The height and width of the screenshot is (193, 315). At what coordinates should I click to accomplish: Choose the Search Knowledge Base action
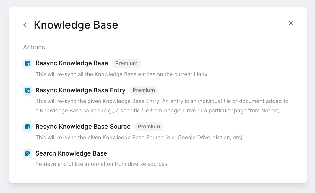pos(71,153)
